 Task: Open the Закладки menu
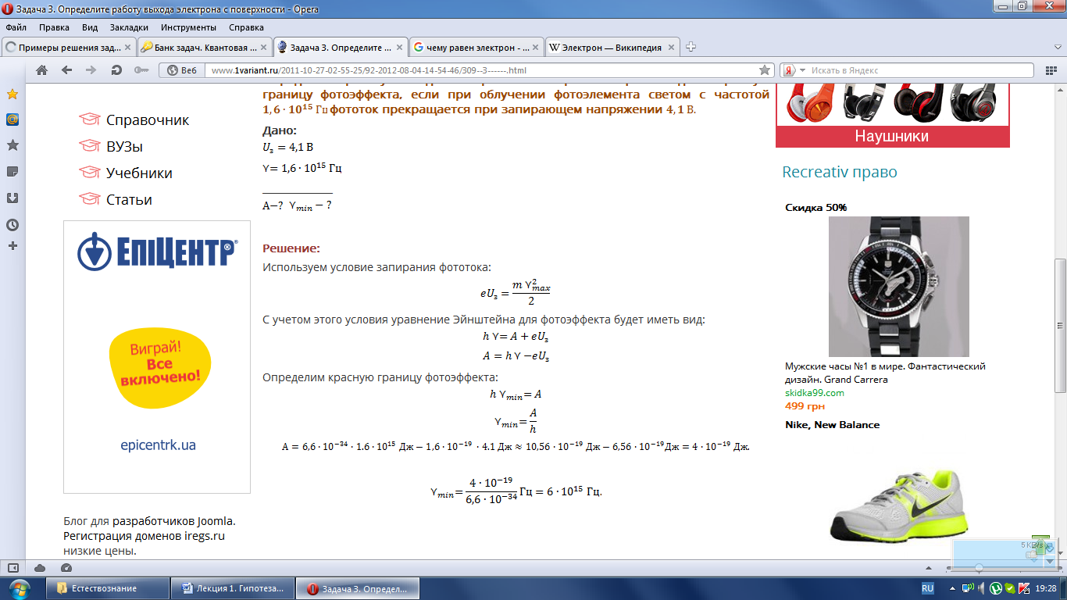[129, 27]
